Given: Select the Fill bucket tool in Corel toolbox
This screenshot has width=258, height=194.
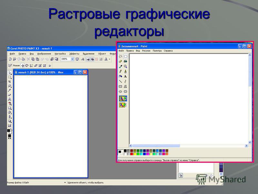Looking at the screenshot, I should 10,113.
